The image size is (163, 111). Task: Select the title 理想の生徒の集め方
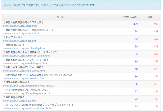[x=16, y=82]
